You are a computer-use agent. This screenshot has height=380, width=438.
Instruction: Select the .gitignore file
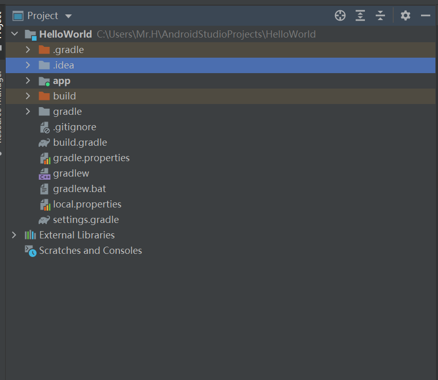click(75, 127)
